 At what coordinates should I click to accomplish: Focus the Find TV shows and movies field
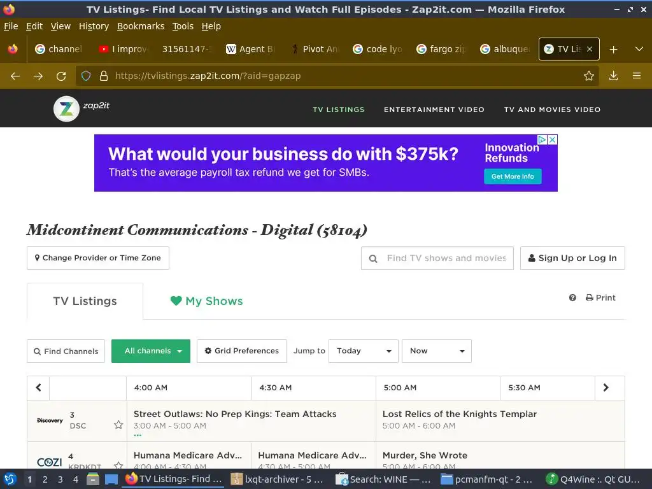point(437,259)
